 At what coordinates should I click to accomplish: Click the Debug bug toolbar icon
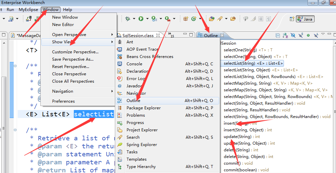point(128,19)
